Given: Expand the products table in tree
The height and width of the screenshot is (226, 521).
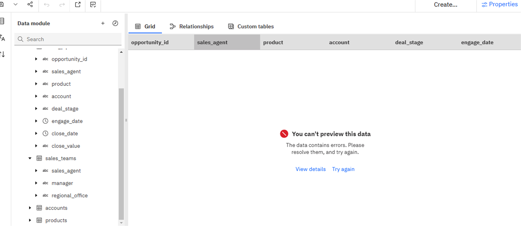Looking at the screenshot, I should [x=30, y=220].
